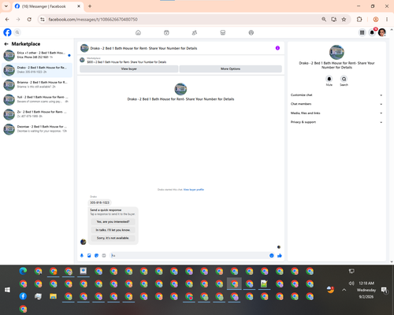The width and height of the screenshot is (394, 315).
Task: Send 'In talks. I'll let you know.' response
Action: (113, 230)
